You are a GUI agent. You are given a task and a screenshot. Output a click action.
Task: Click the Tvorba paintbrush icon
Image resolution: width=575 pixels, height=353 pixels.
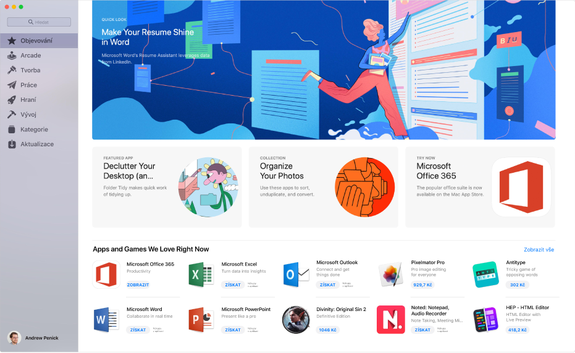point(12,70)
